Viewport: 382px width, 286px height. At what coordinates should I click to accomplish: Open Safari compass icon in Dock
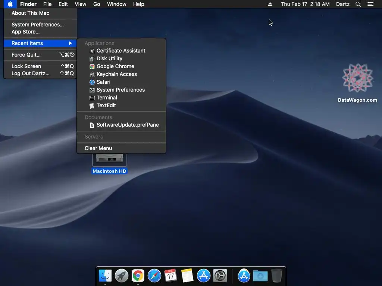tap(154, 276)
